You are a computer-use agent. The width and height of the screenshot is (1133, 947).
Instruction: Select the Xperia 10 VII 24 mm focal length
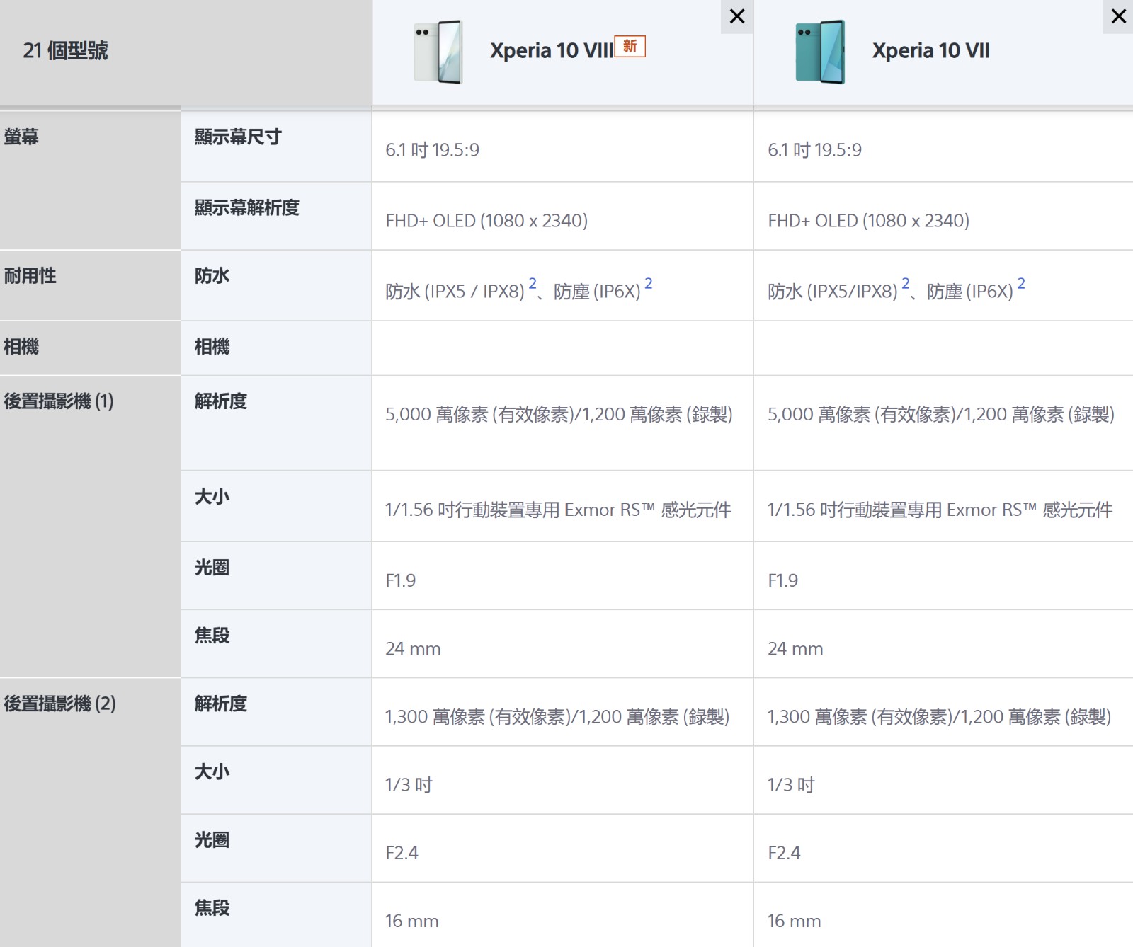[795, 648]
